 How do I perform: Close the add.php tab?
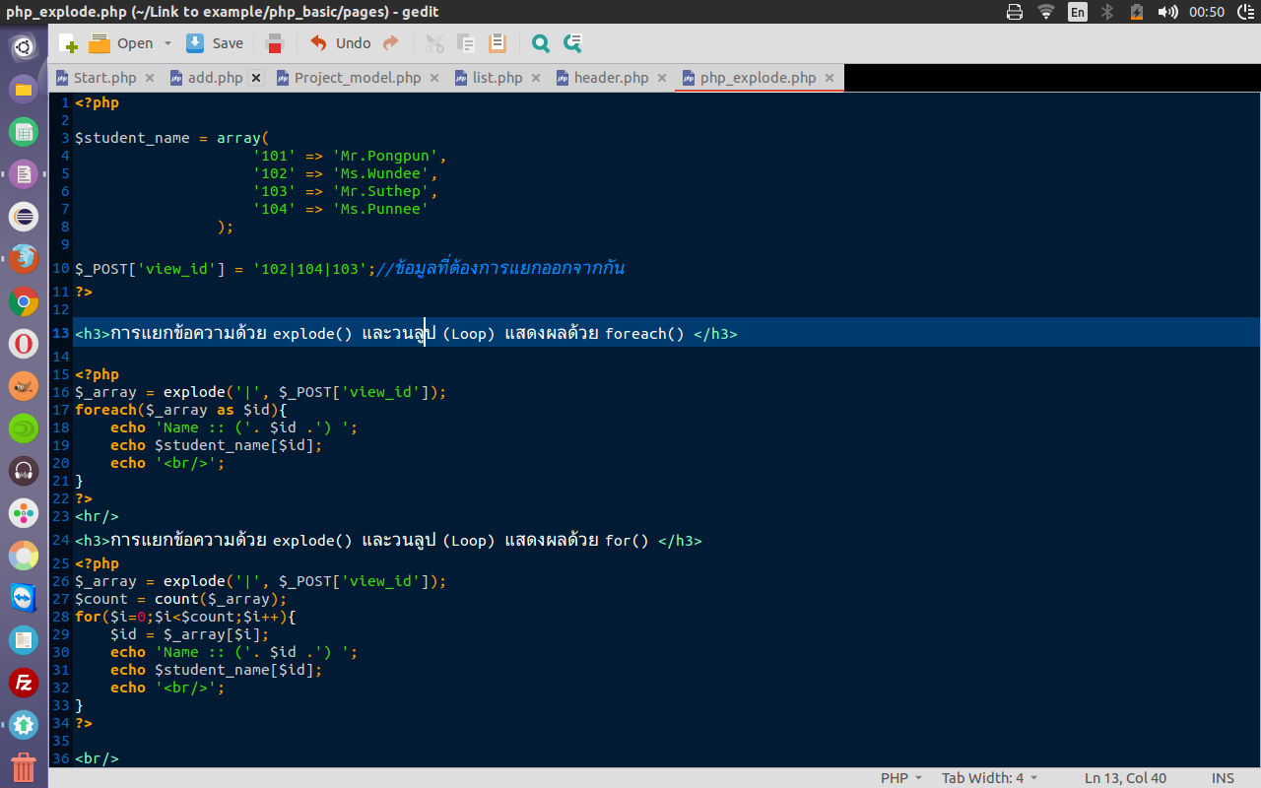255,77
